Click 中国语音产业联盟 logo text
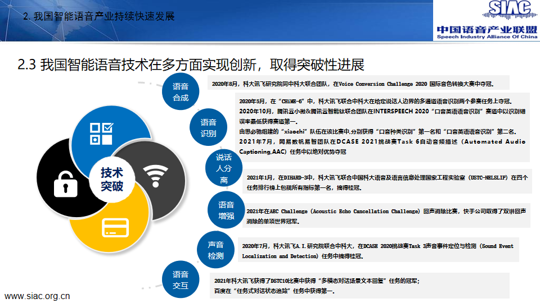Image resolution: width=540 pixels, height=303 pixels. tap(487, 30)
